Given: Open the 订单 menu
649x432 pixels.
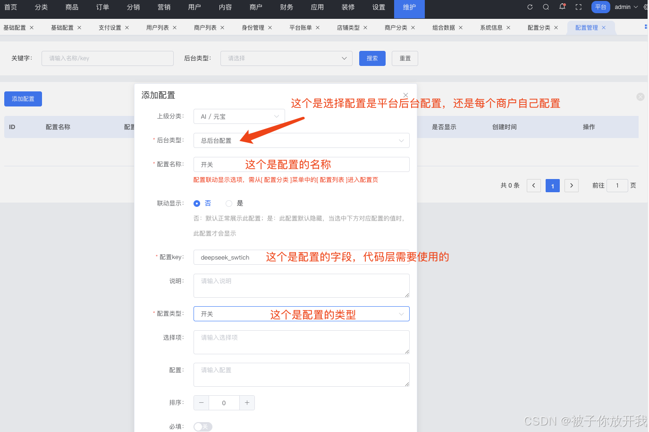Looking at the screenshot, I should click(102, 7).
